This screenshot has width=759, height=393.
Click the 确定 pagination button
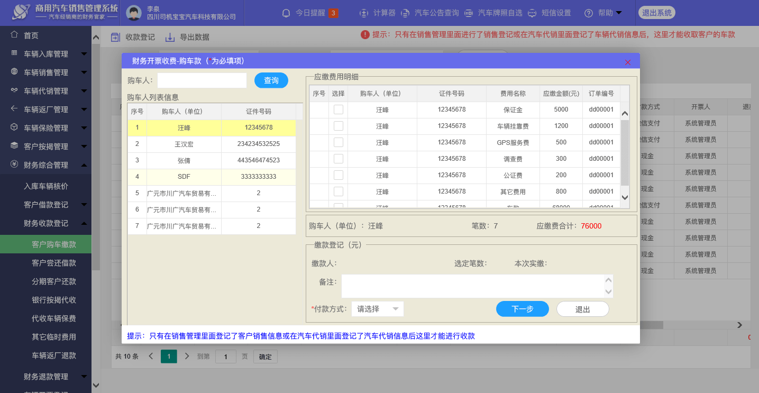pos(266,357)
